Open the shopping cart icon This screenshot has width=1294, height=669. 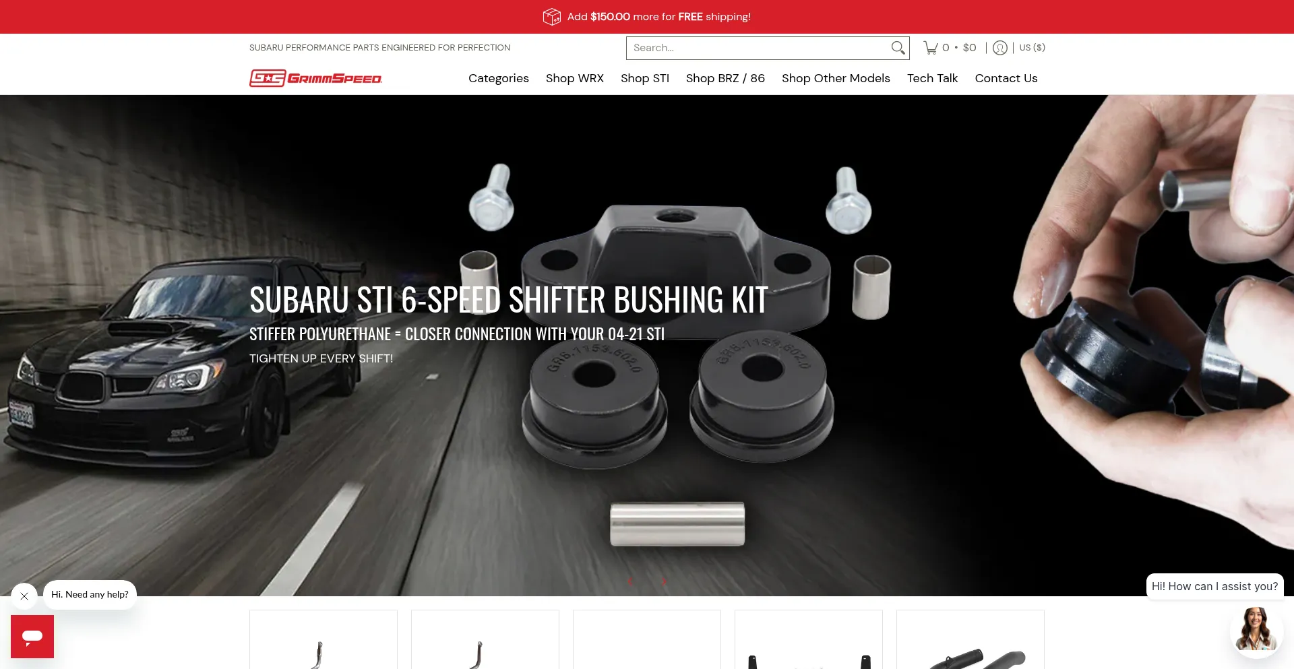931,48
